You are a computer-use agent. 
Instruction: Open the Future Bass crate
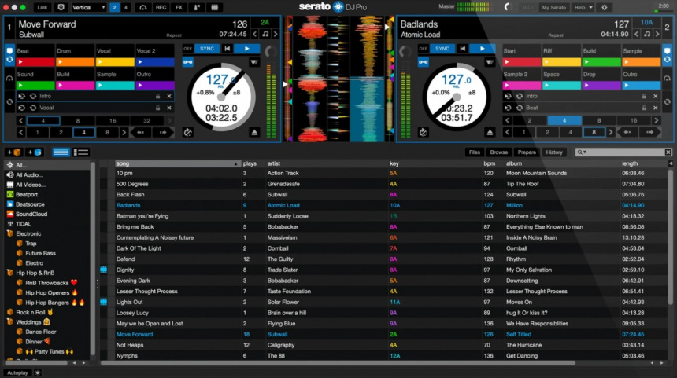coord(40,253)
